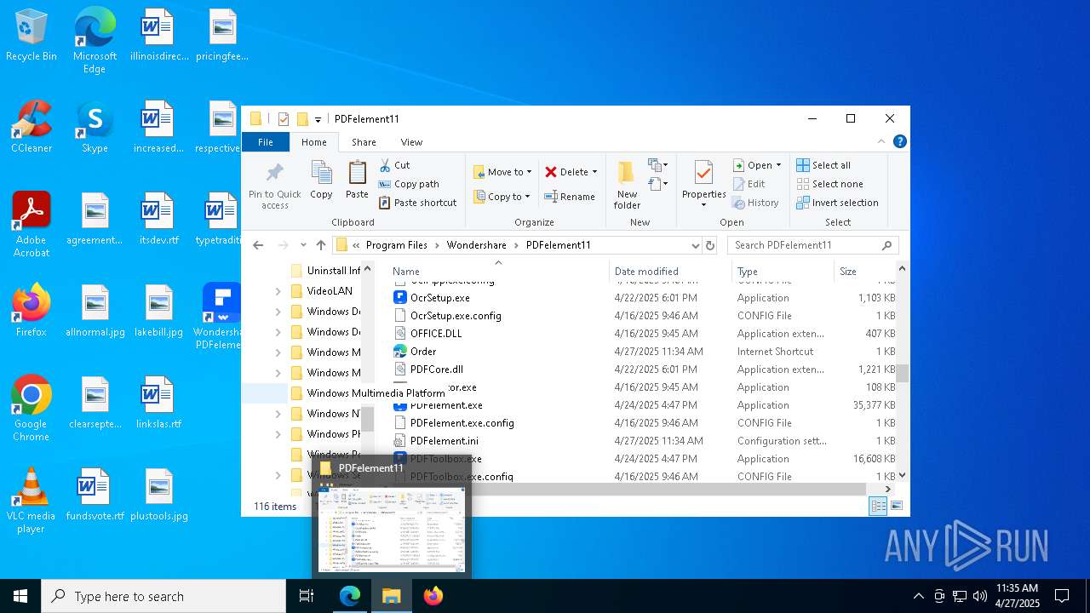Switch to the View ribbon tab

(x=411, y=142)
